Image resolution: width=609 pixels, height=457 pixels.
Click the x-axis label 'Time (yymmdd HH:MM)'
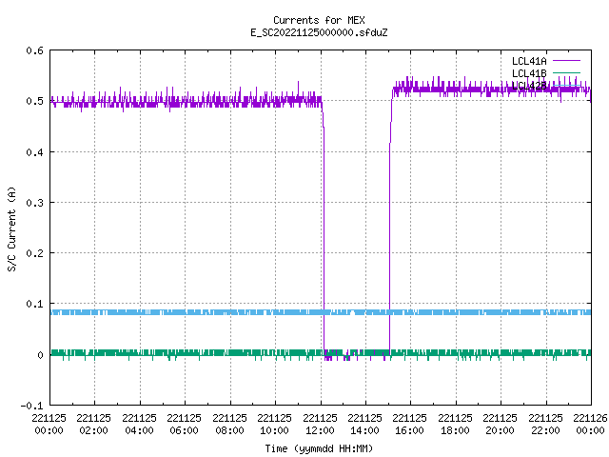[x=319, y=448]
